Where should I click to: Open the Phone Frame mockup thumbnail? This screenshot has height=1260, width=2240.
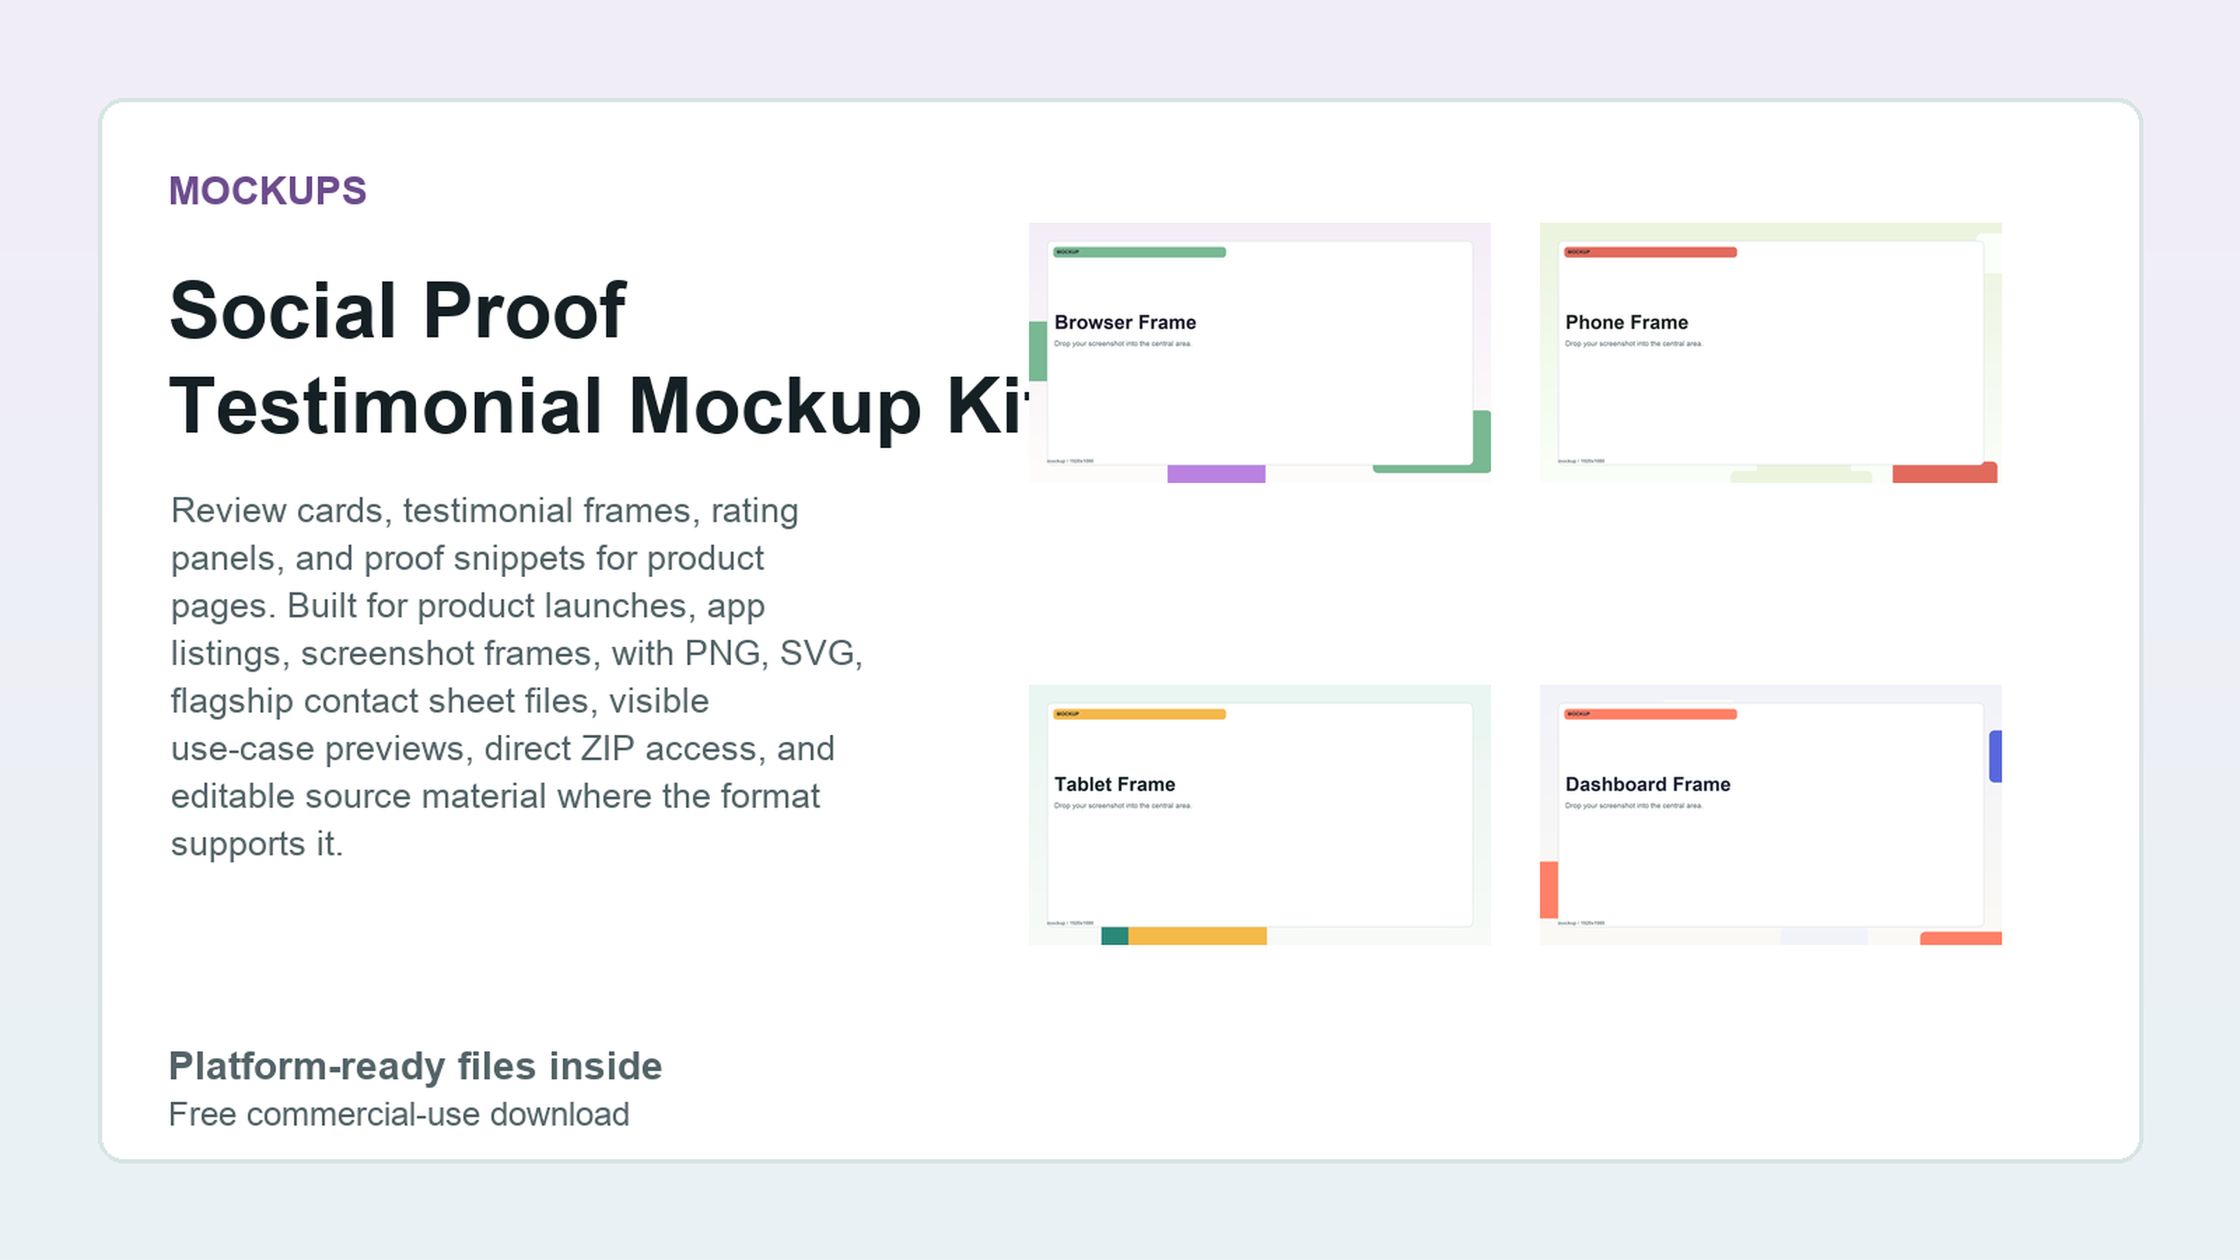[x=1770, y=352]
